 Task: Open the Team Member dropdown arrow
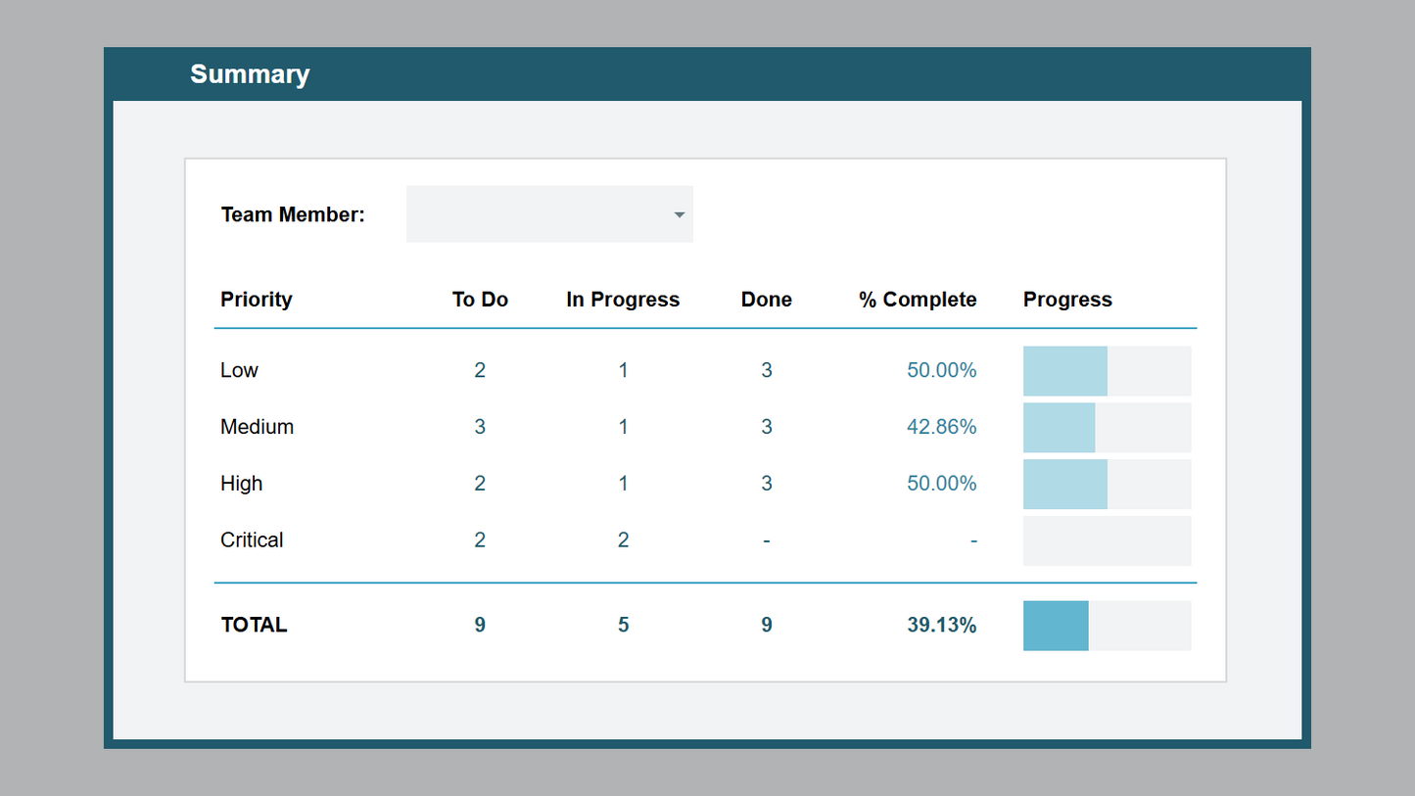(x=679, y=214)
